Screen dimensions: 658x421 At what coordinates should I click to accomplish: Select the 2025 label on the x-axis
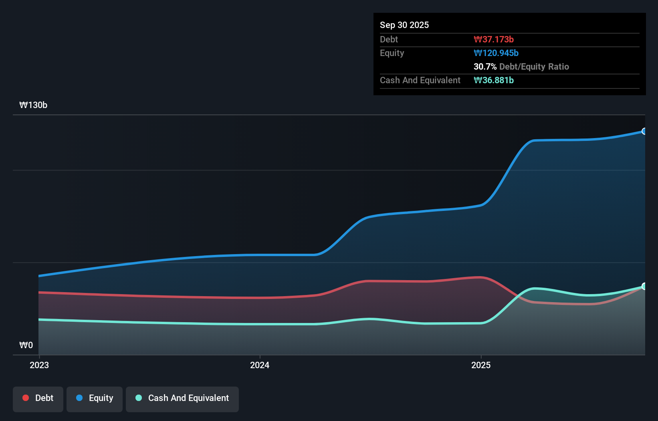481,365
